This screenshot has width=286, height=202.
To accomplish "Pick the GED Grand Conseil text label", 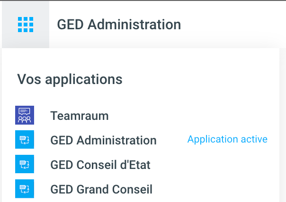I will (x=101, y=190).
